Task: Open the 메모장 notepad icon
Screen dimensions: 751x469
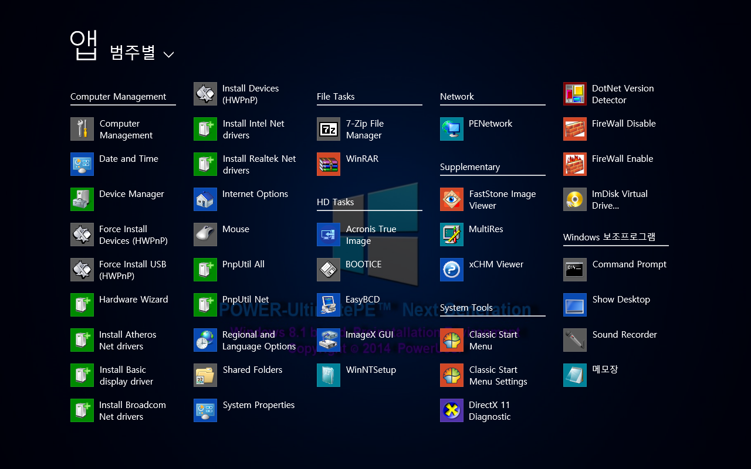Action: click(575, 375)
